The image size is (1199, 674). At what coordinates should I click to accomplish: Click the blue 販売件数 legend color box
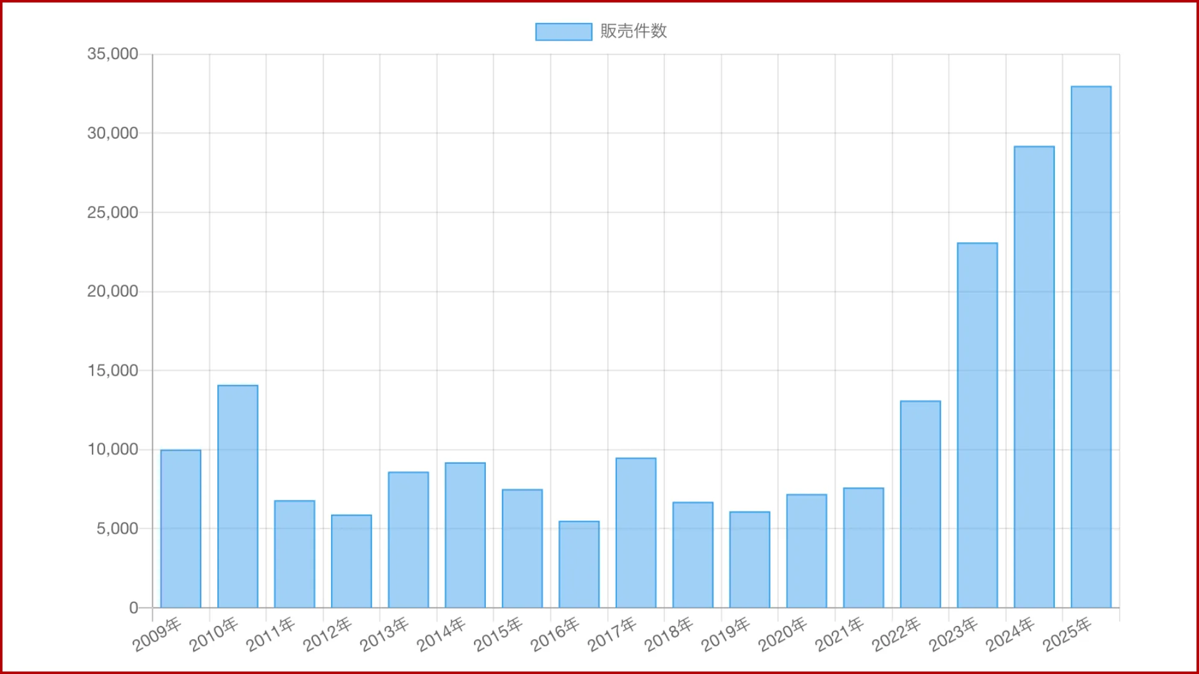(x=563, y=32)
